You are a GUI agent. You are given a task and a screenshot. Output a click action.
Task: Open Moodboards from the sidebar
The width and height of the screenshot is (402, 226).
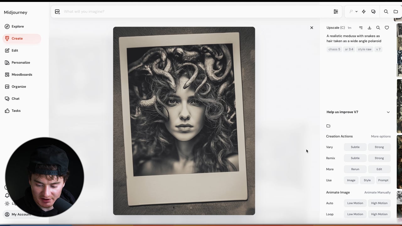[22, 74]
